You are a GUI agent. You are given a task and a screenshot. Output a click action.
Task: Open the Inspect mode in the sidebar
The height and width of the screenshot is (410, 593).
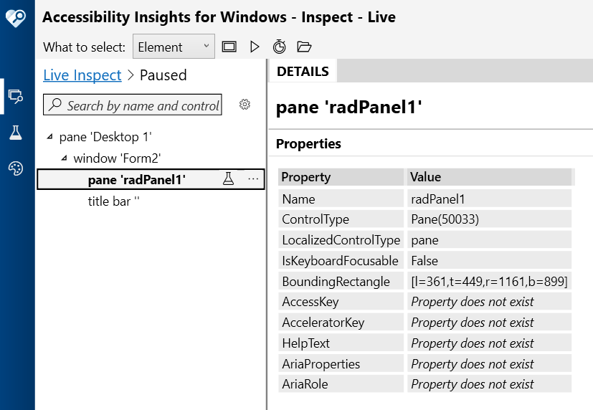(x=15, y=96)
